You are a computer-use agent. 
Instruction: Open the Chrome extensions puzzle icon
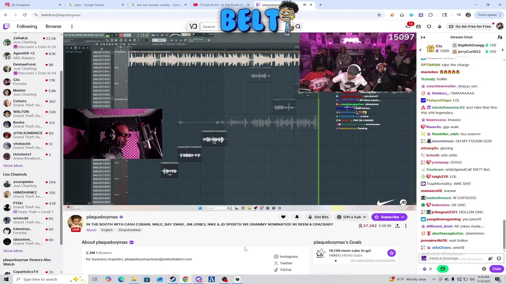click(430, 15)
